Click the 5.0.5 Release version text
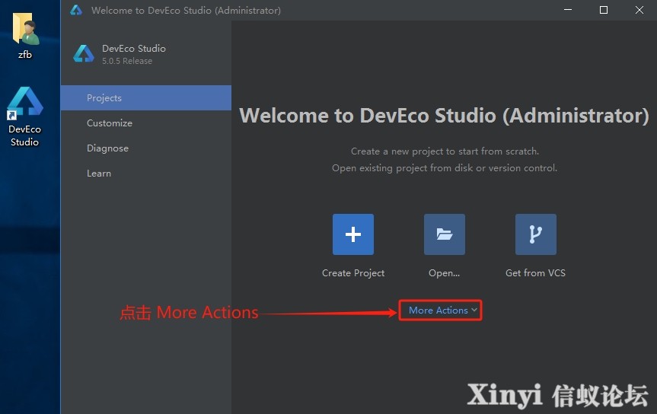The image size is (657, 414). (127, 61)
